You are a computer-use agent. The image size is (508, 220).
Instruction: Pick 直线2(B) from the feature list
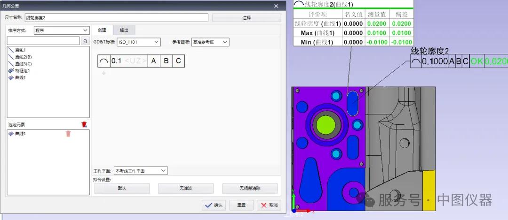23,57
